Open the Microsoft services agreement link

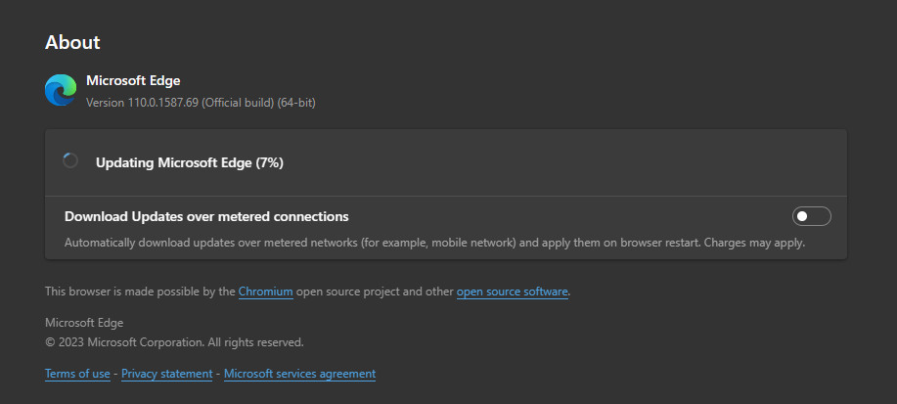tap(299, 374)
